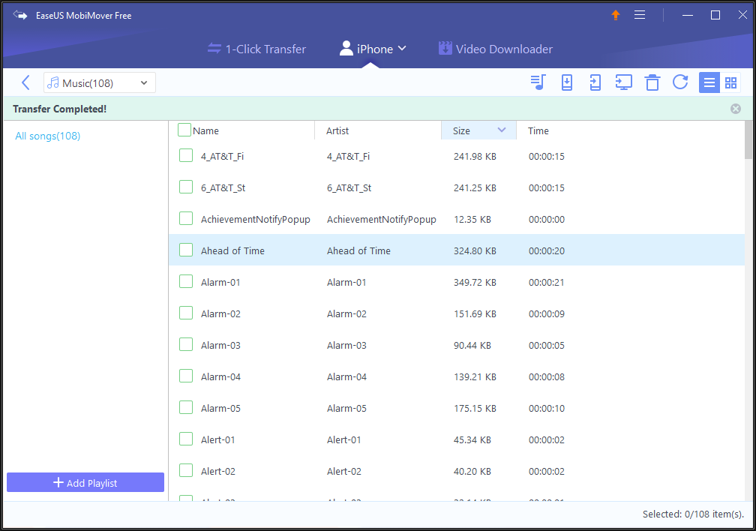The image size is (756, 531).
Task: Check the Alert-02 checkbox
Action: pos(186,470)
